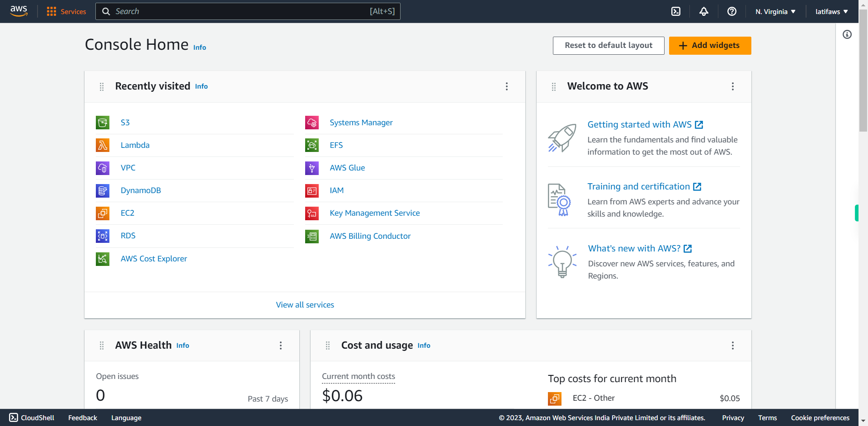
Task: Open the AWS Cost Explorer link
Action: point(154,259)
